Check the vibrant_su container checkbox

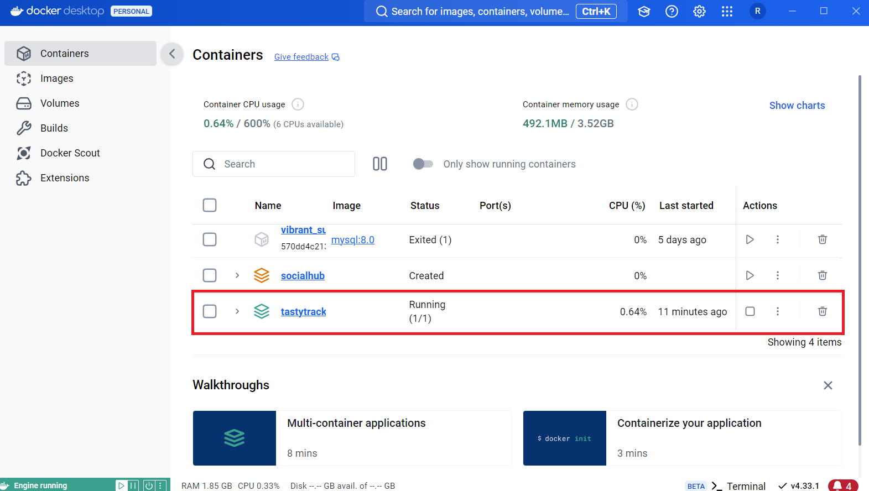click(x=210, y=239)
